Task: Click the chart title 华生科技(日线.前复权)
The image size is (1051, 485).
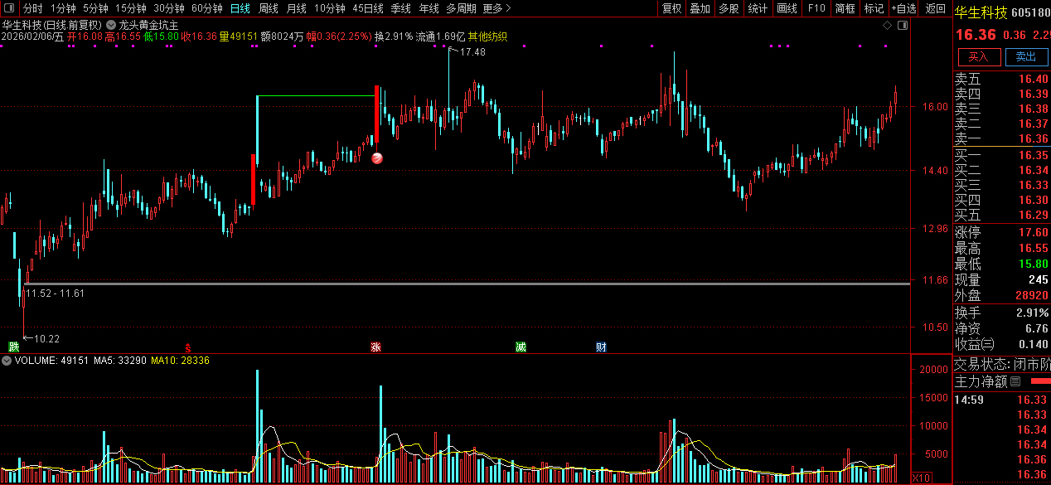Action: (x=52, y=25)
